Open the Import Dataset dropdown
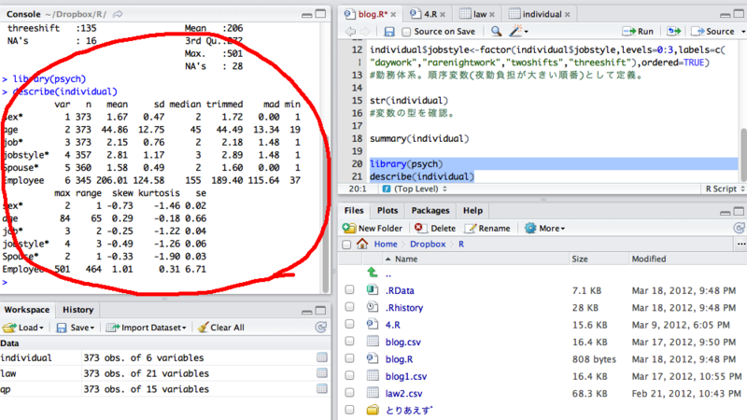Screen dimensions: 747x420 click(x=146, y=328)
